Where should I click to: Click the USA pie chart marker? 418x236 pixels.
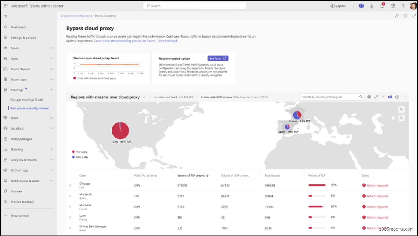[x=120, y=131]
